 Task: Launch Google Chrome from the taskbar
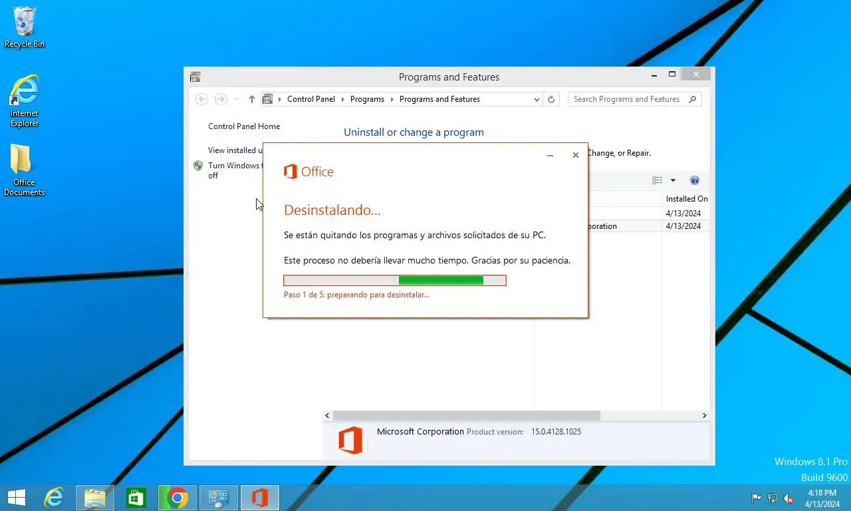click(177, 498)
